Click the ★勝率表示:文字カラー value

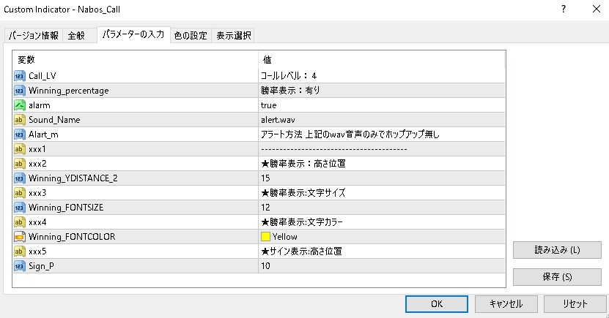pyautogui.click(x=302, y=222)
